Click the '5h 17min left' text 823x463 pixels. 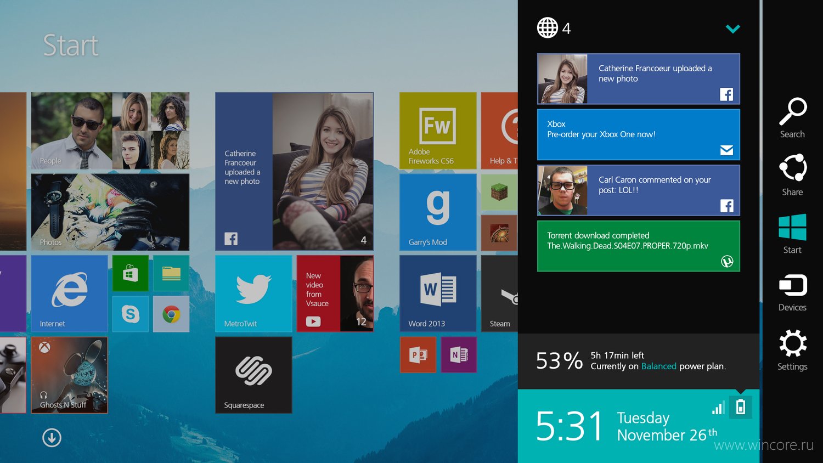click(x=617, y=355)
